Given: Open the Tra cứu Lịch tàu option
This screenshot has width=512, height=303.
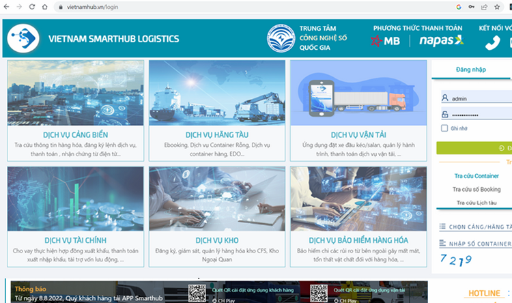Looking at the screenshot, I should coord(477,203).
